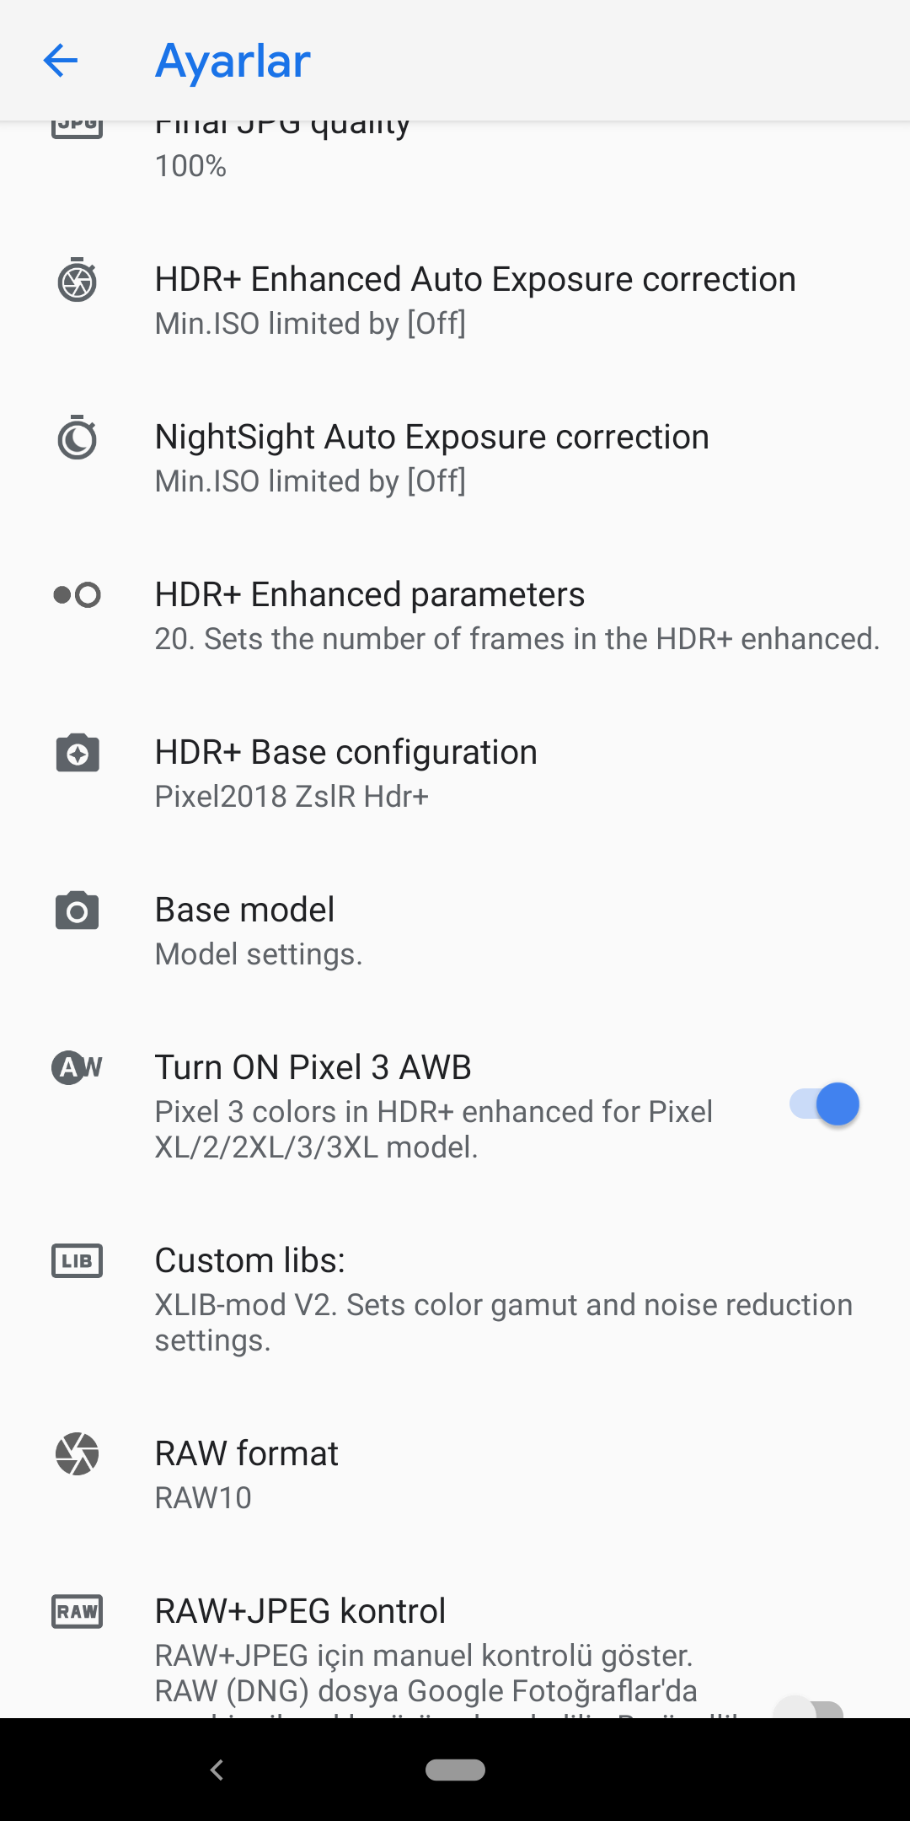
Task: Open NightSight Auto Exposure correction setting
Action: [x=455, y=458]
